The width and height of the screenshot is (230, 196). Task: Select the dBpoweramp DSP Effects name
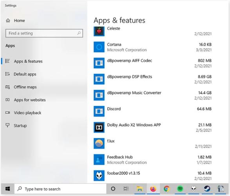130,77
